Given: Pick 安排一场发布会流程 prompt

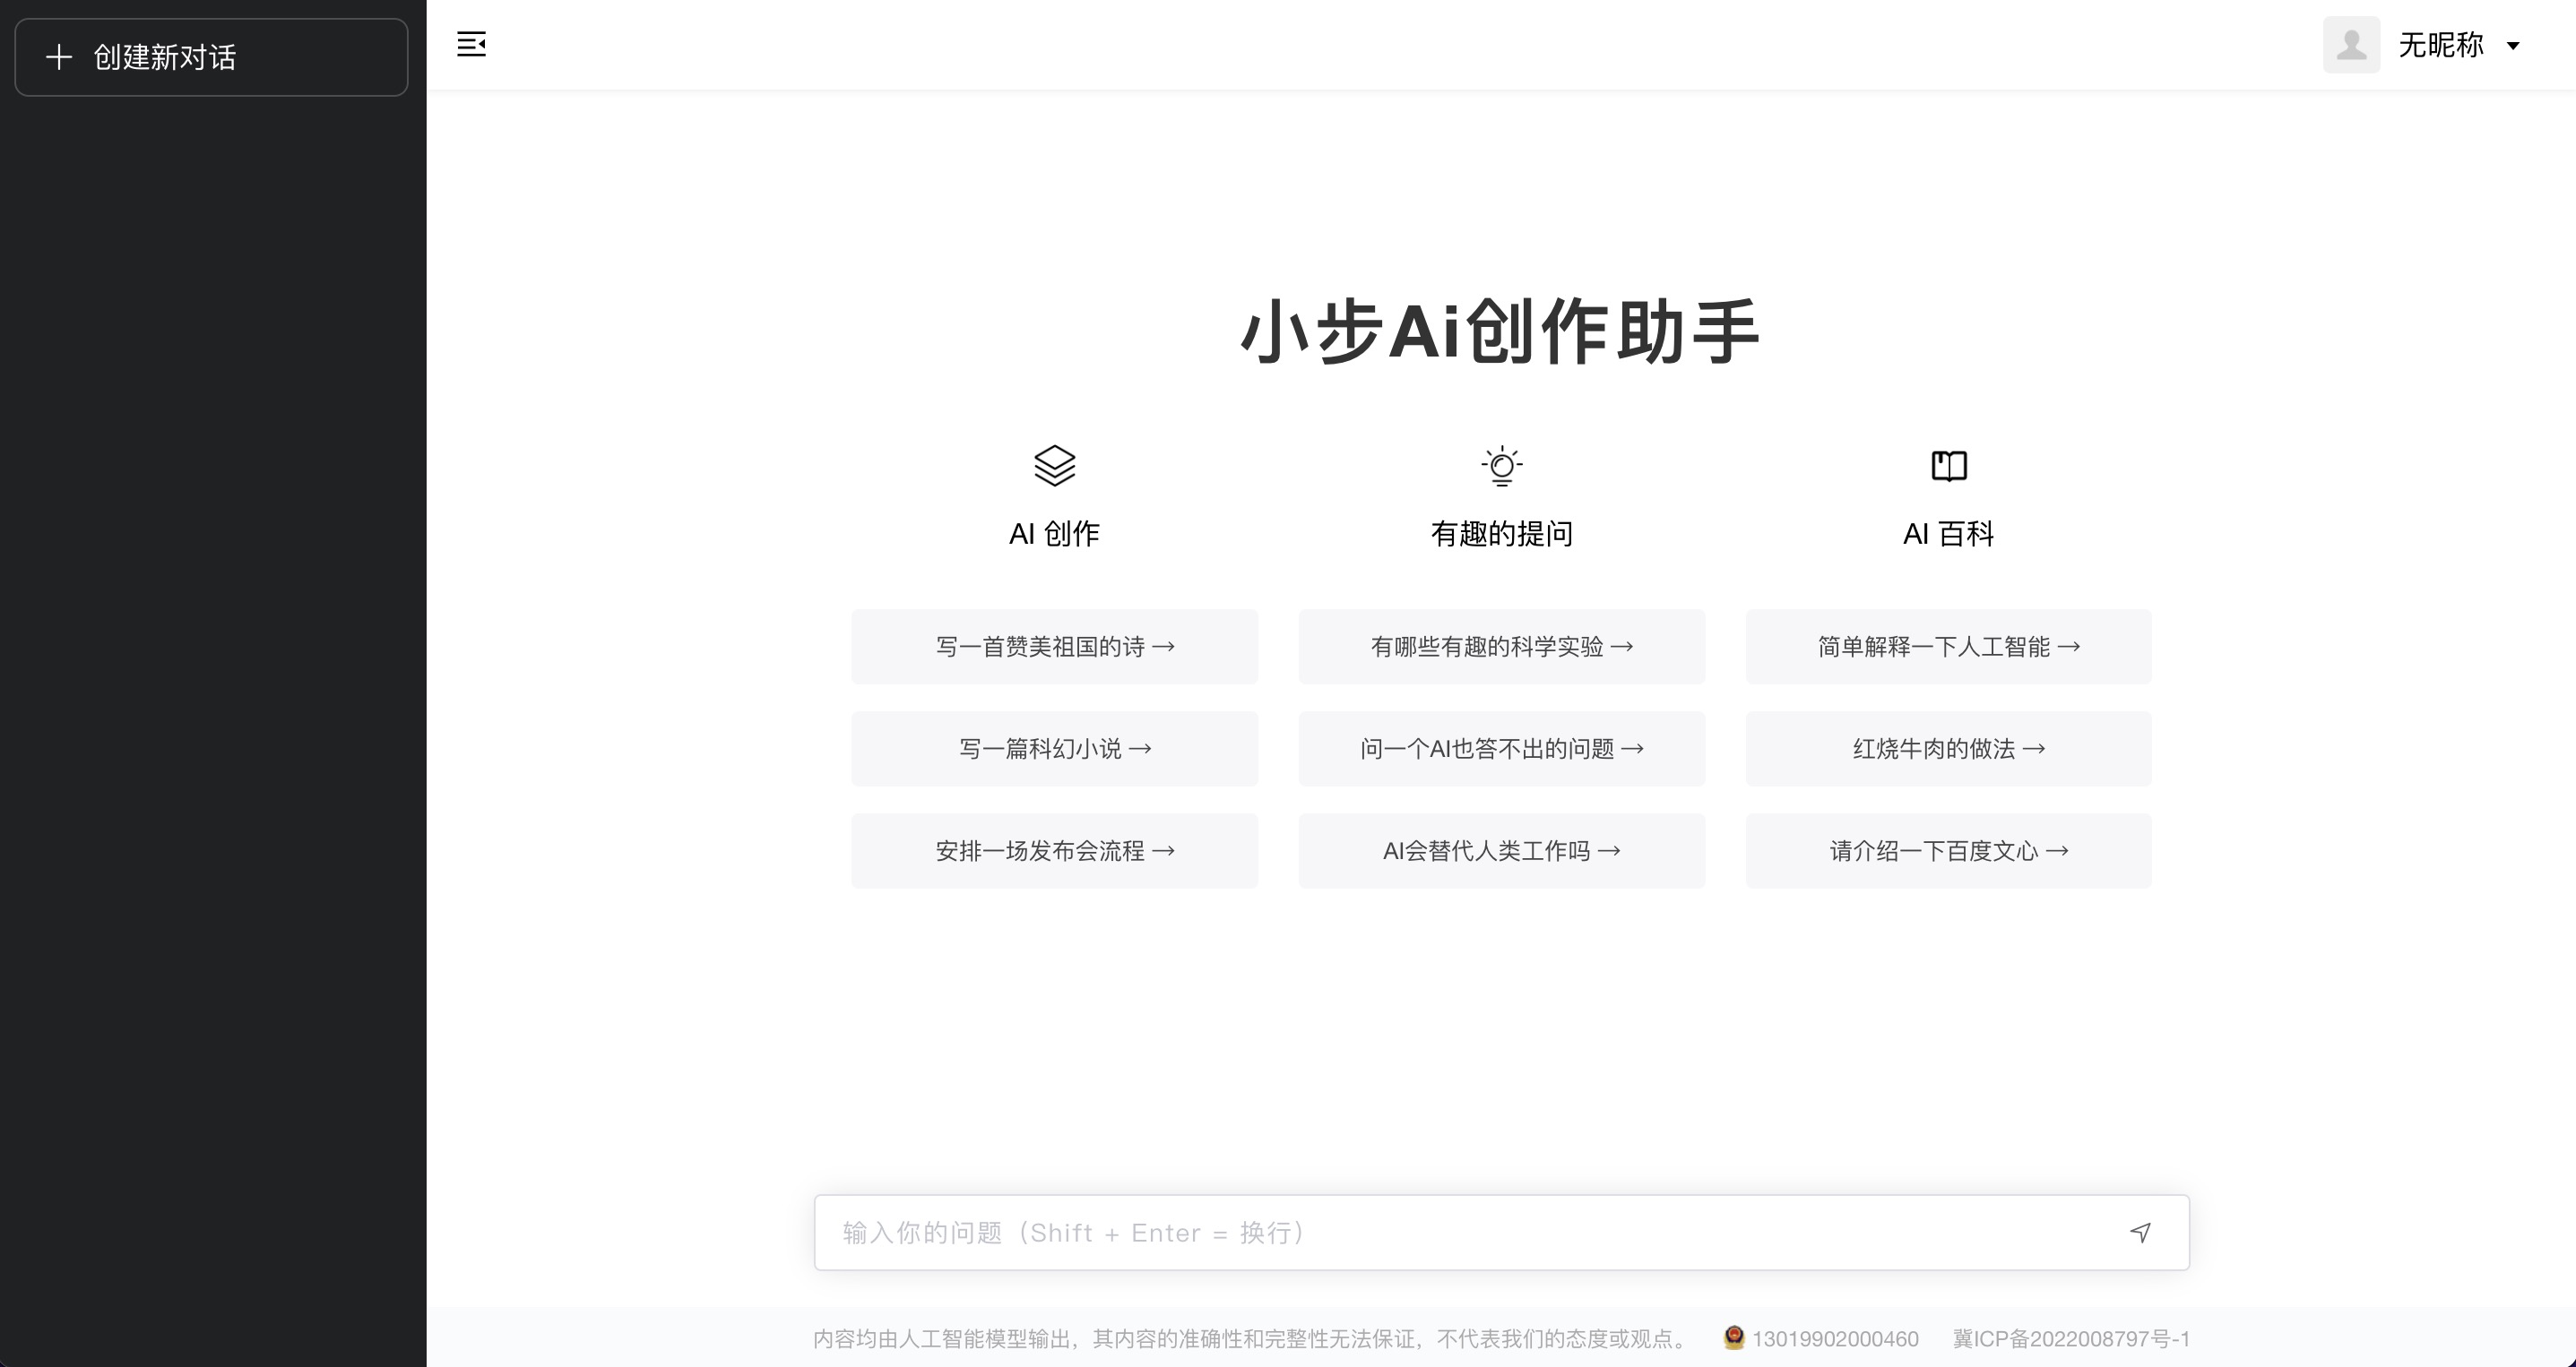Looking at the screenshot, I should click(1054, 850).
